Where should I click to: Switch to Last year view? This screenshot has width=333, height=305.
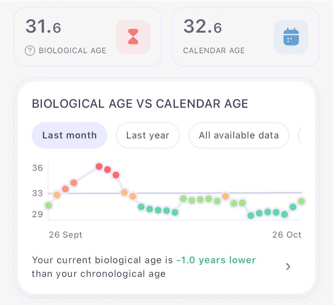coord(148,135)
